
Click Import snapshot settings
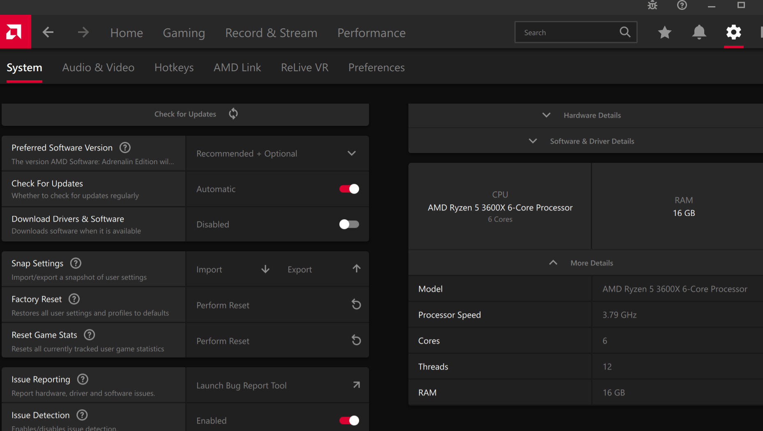click(209, 269)
